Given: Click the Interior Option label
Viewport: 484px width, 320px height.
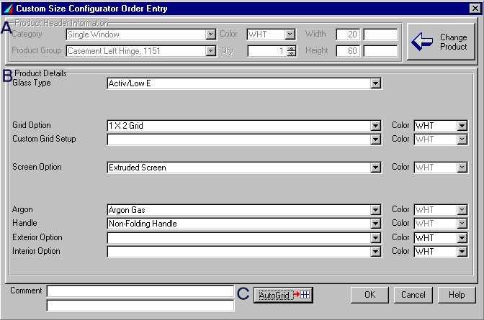Looking at the screenshot, I should coord(36,251).
